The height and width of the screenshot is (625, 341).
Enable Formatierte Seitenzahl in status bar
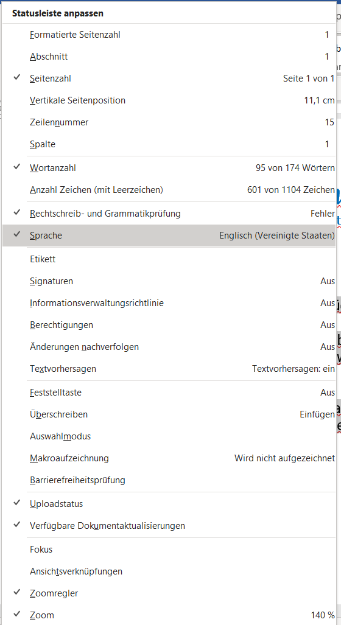169,35
